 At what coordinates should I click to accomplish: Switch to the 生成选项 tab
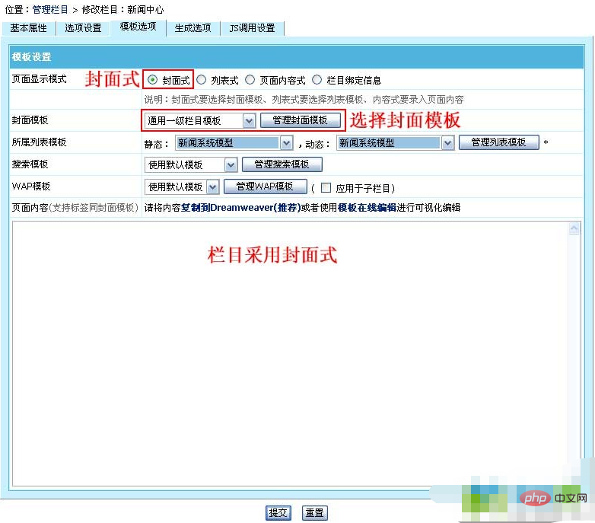coord(192,28)
